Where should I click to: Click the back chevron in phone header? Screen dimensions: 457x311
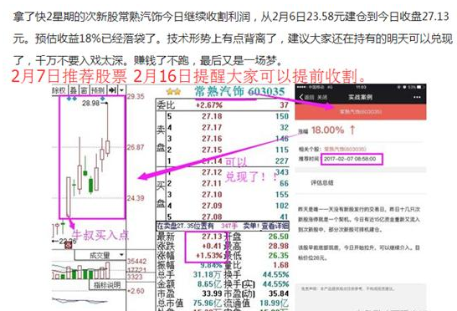301,97
